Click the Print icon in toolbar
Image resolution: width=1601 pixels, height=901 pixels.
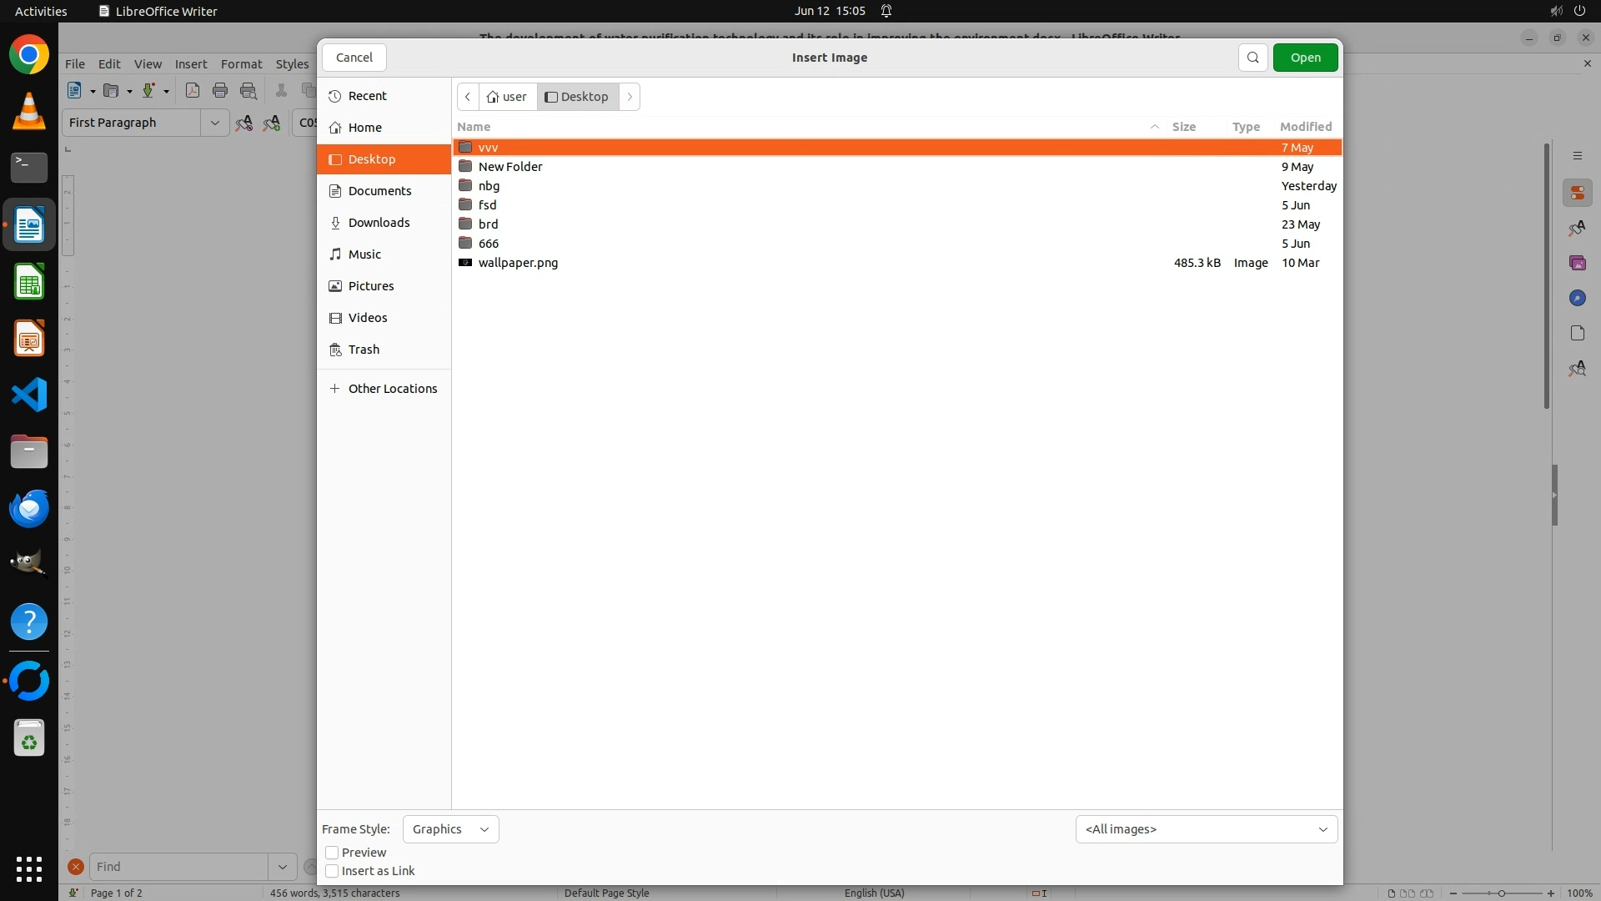tap(220, 91)
